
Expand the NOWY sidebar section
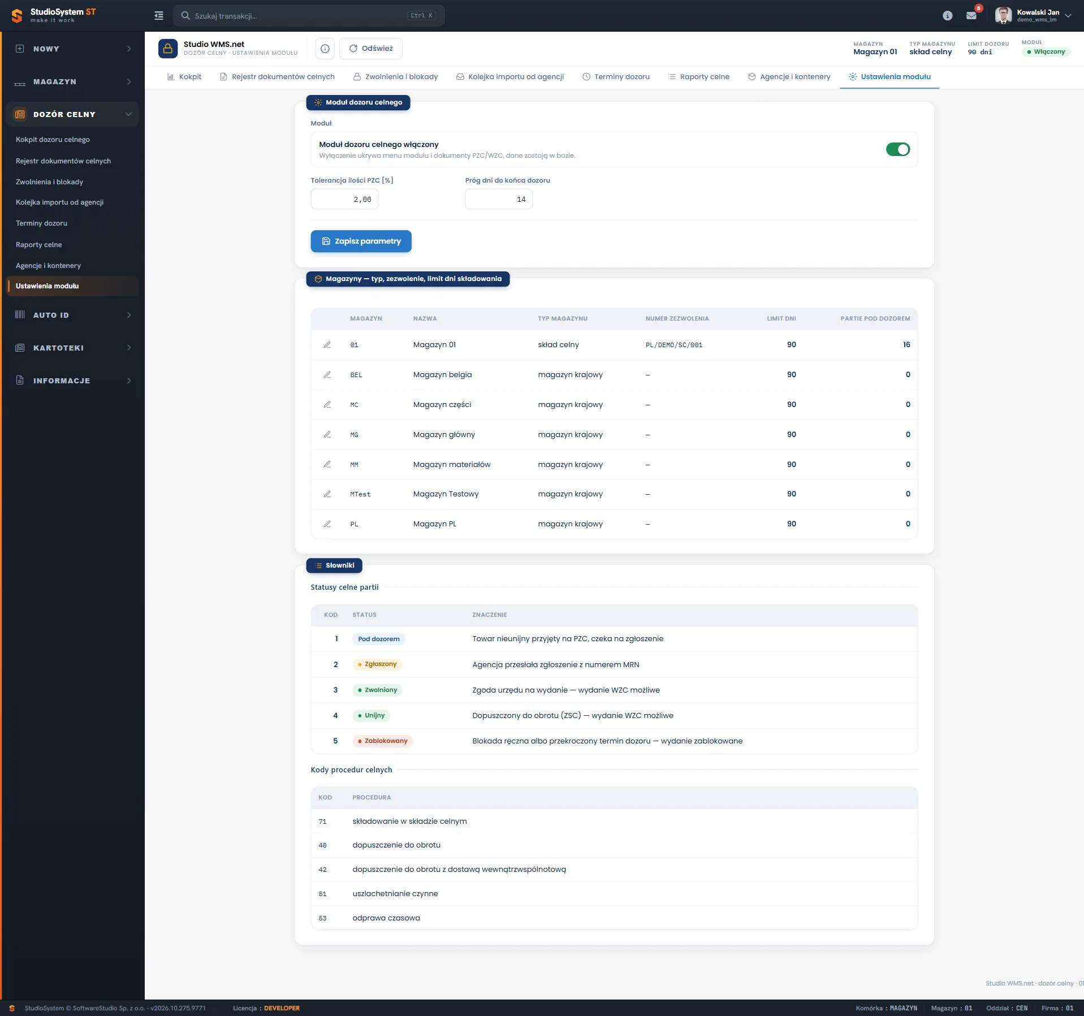72,49
